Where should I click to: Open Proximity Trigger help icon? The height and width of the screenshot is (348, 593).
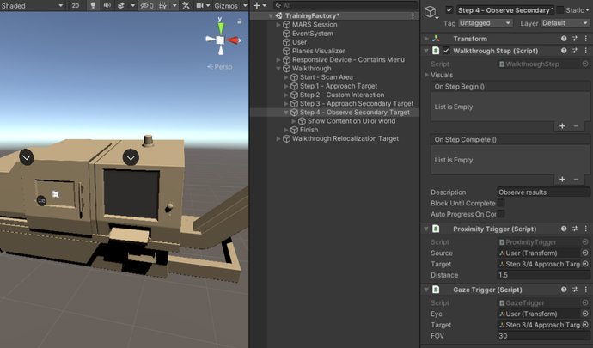[564, 229]
